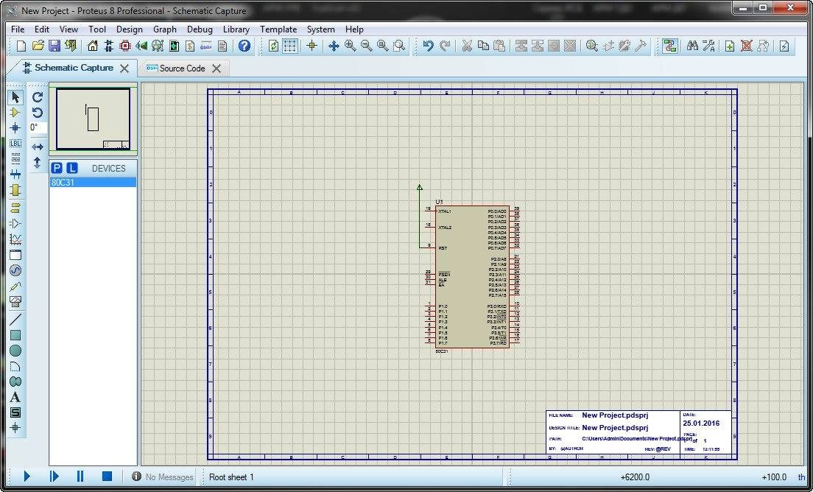The height and width of the screenshot is (492, 813).
Task: Cut selection with scissors icon
Action: (x=467, y=46)
